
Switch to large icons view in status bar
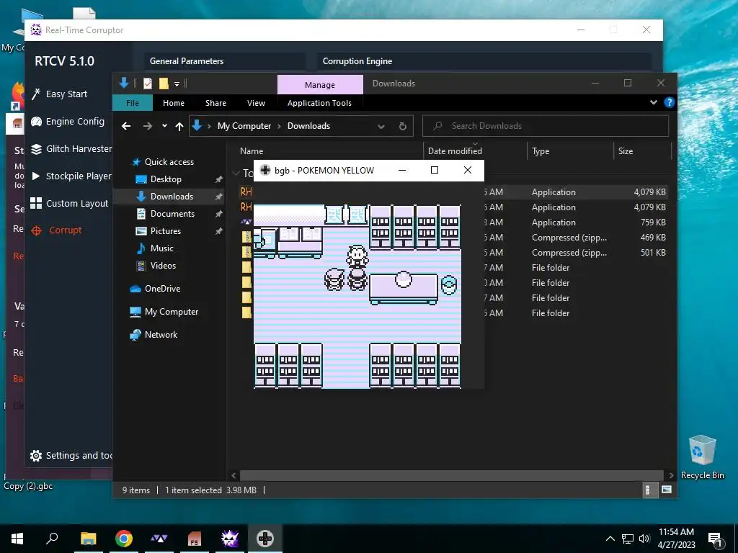pos(666,490)
